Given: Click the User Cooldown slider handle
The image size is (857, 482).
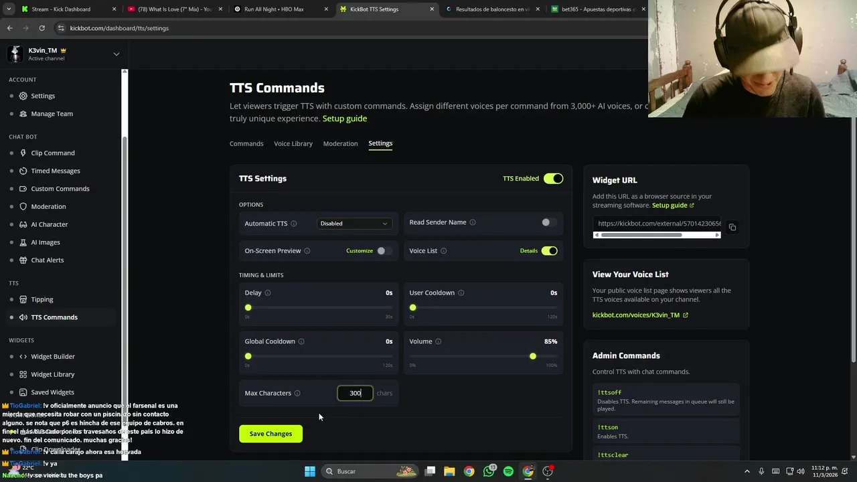Looking at the screenshot, I should (413, 308).
